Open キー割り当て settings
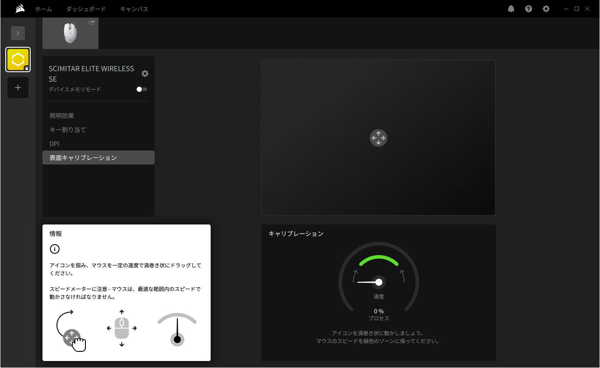600x368 pixels. pyautogui.click(x=68, y=130)
